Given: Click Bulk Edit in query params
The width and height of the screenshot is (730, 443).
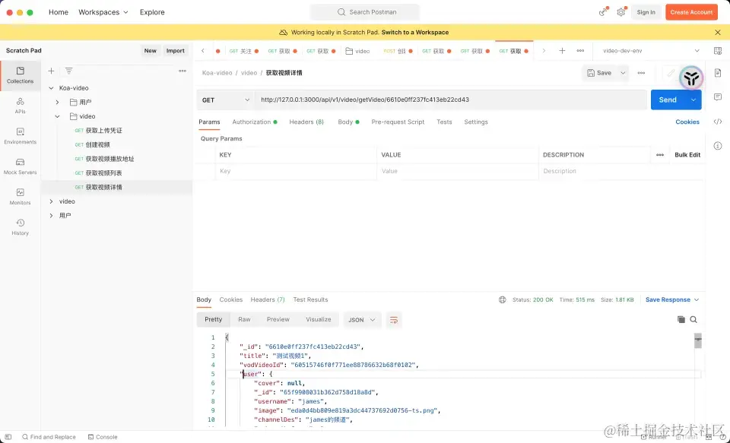Looking at the screenshot, I should tap(687, 155).
